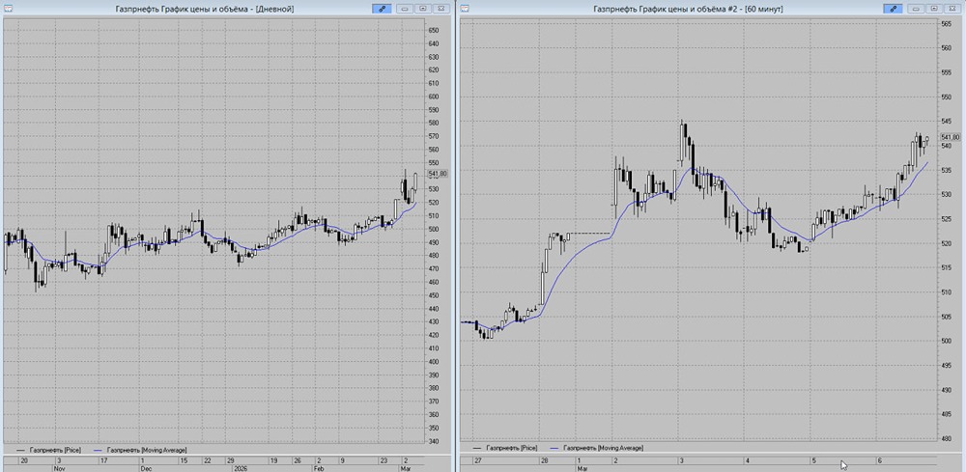This screenshot has width=966, height=472.
Task: Click the pin/link button in the 60 минут chart window
Action: point(893,9)
